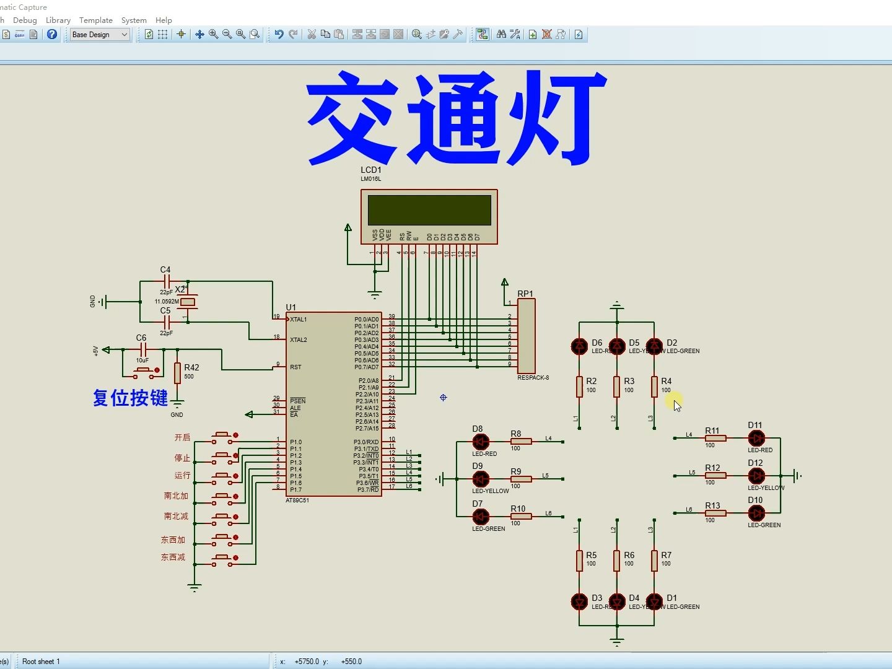Click the Redo arrow
Image resolution: width=892 pixels, height=669 pixels.
pyautogui.click(x=293, y=34)
